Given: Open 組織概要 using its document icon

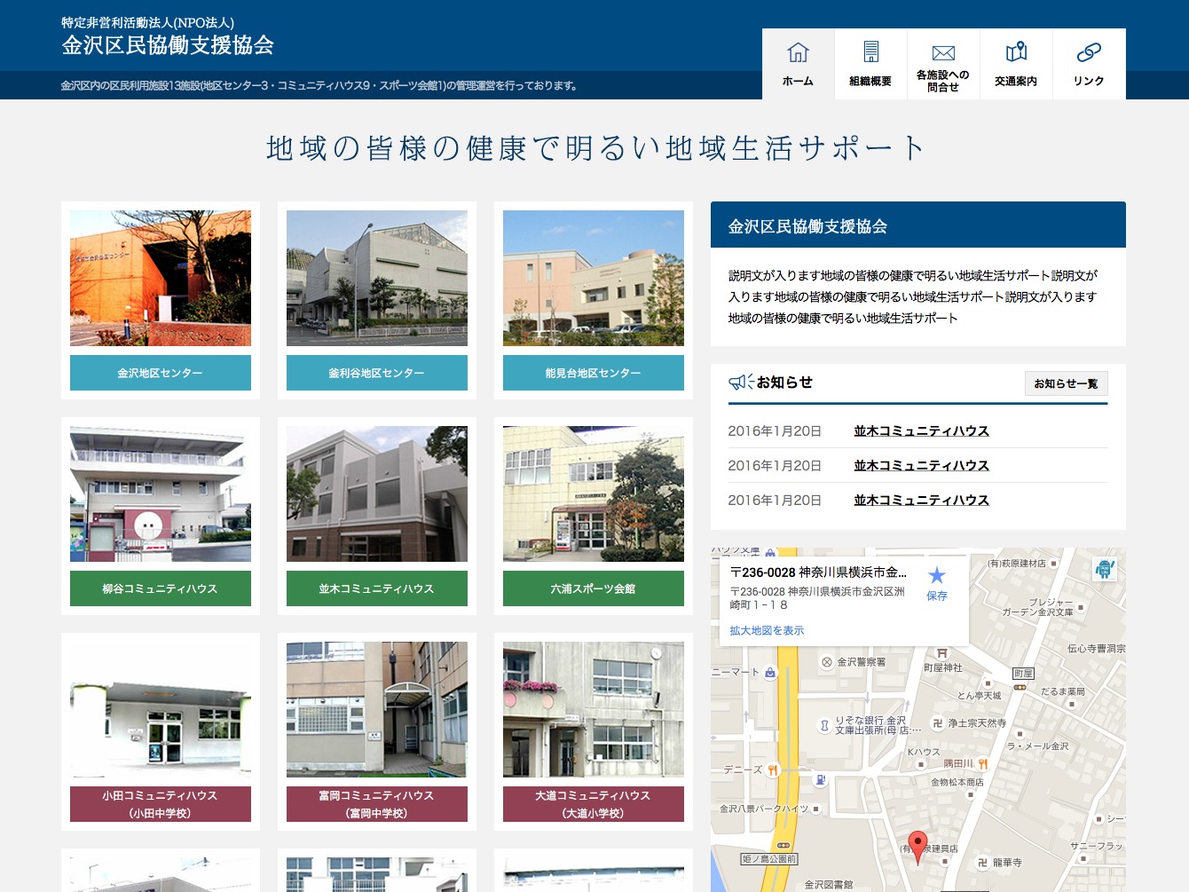Looking at the screenshot, I should click(870, 52).
